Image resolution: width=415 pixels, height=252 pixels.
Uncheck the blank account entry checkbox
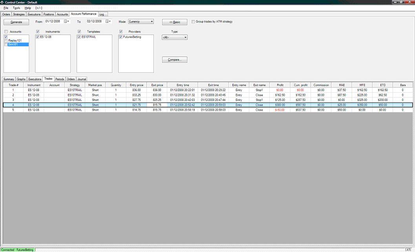(6, 37)
